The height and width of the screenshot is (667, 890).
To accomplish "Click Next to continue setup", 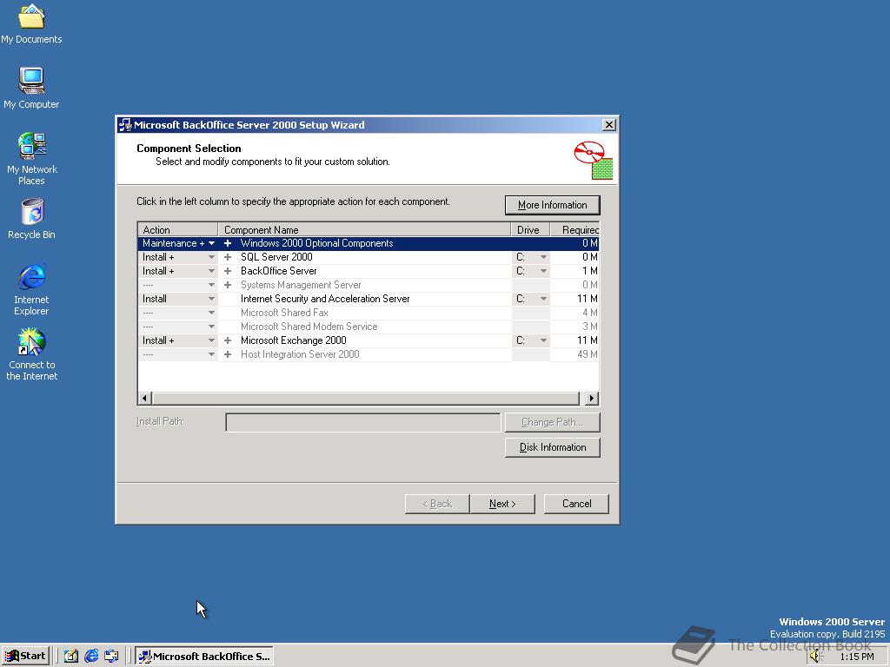I will coord(502,504).
